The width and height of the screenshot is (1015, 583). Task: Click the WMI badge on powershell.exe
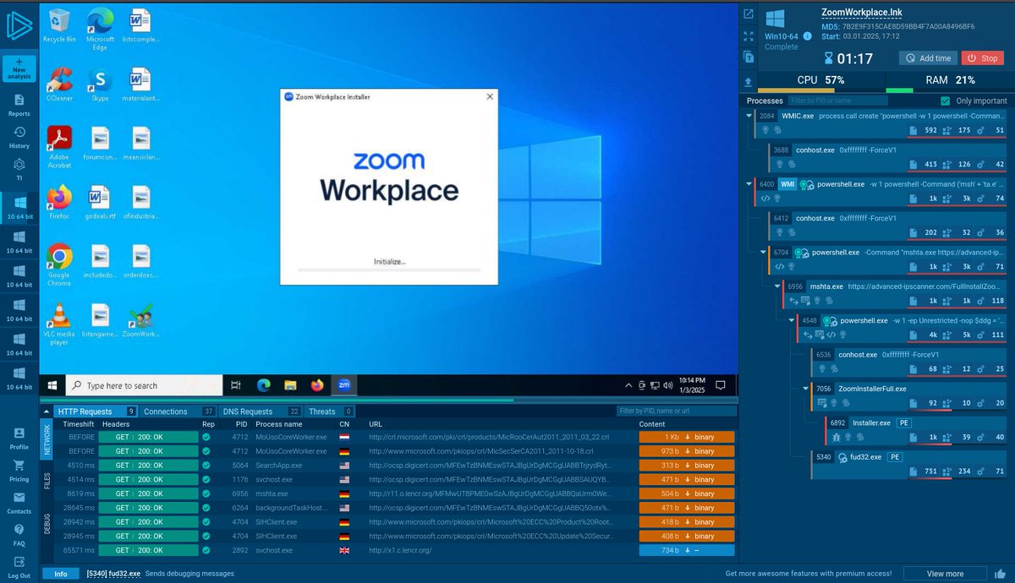[787, 183]
